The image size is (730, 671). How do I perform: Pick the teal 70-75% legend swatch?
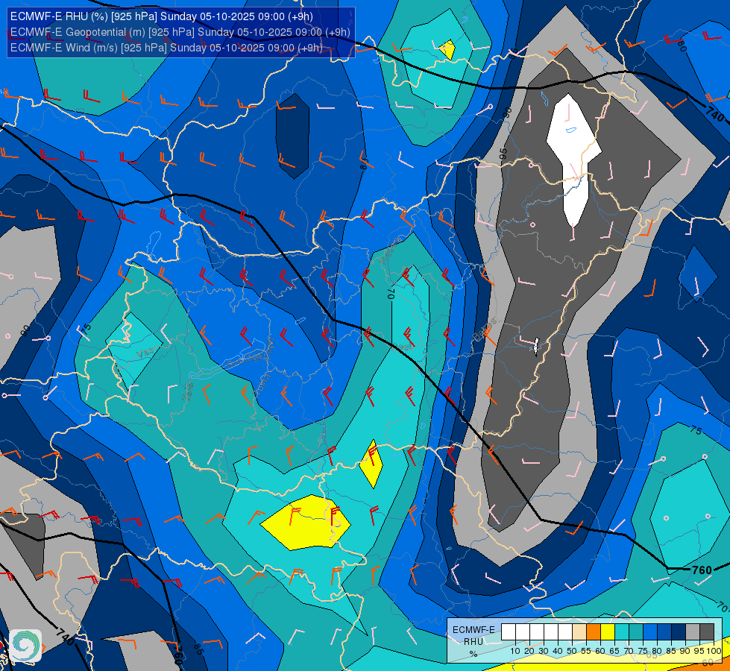click(x=636, y=631)
